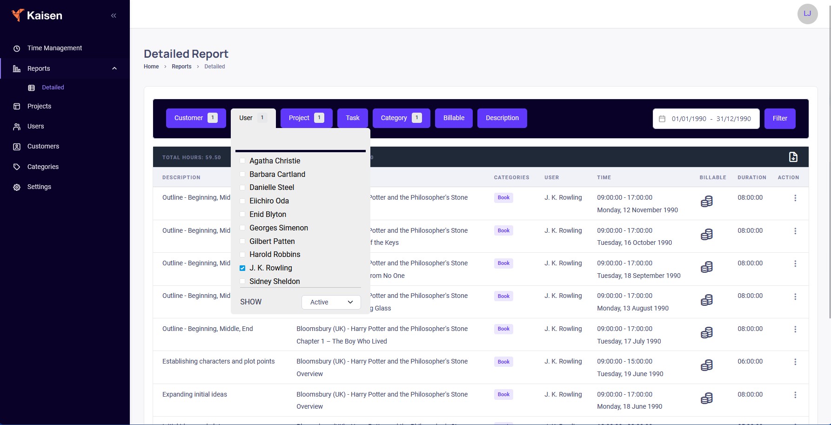Click the Settings gear icon

click(17, 187)
